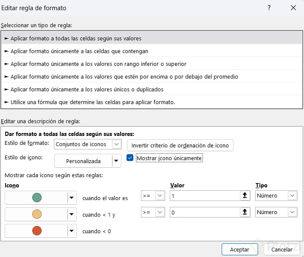Click range selector arrow for value 0
The image size is (304, 257).
coord(245,212)
